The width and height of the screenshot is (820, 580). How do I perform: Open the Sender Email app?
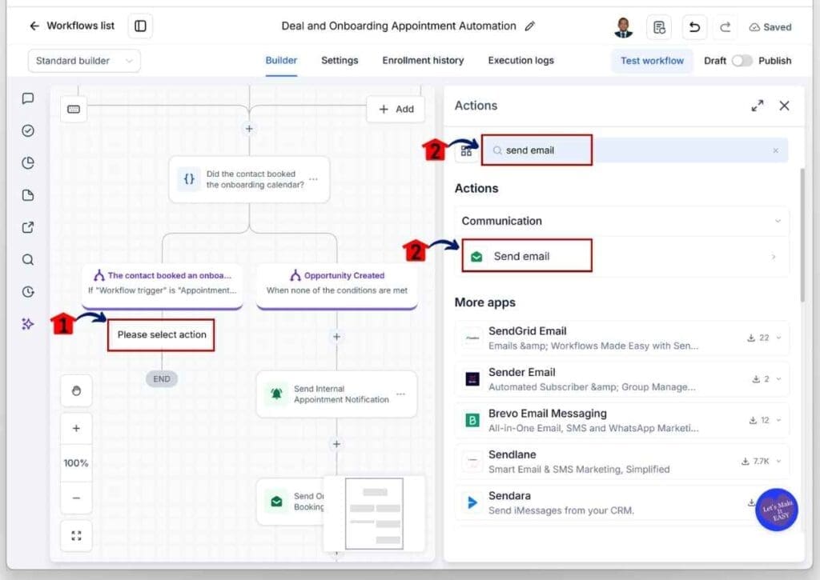[622, 379]
